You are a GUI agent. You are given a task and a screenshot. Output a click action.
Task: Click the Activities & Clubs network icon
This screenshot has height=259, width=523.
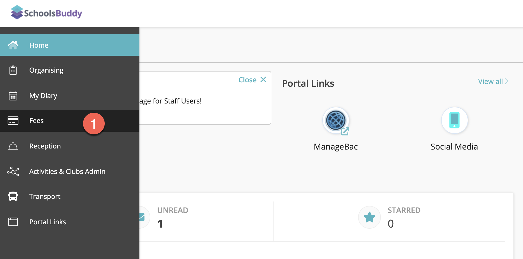point(13,171)
